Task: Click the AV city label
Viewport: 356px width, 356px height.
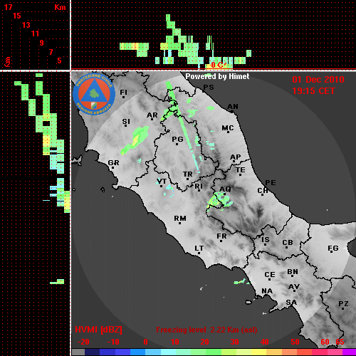Action: point(294,287)
